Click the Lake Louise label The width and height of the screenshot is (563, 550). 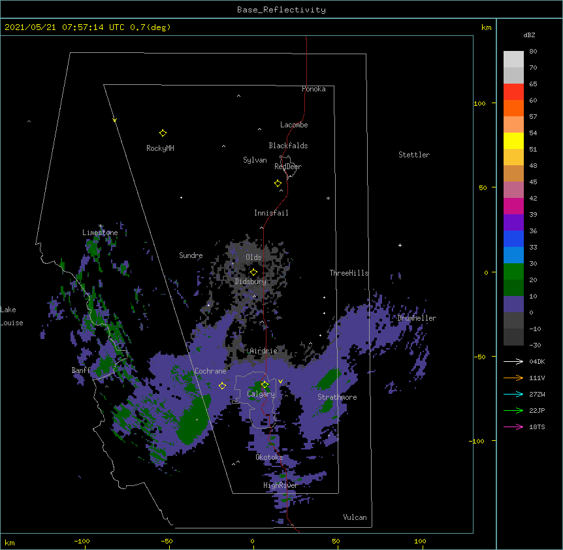point(12,316)
